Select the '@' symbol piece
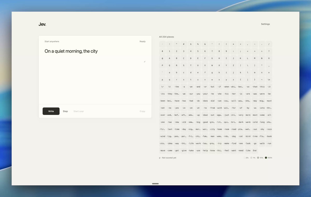The width and height of the screenshot is (311, 197). click(162, 59)
